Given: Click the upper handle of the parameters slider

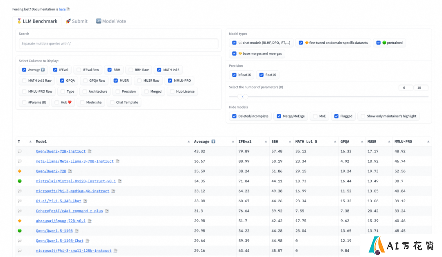Looking at the screenshot, I should 246,97.
